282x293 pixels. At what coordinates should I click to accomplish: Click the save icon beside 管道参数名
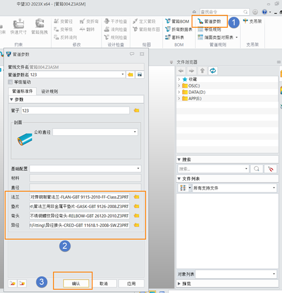point(140,75)
